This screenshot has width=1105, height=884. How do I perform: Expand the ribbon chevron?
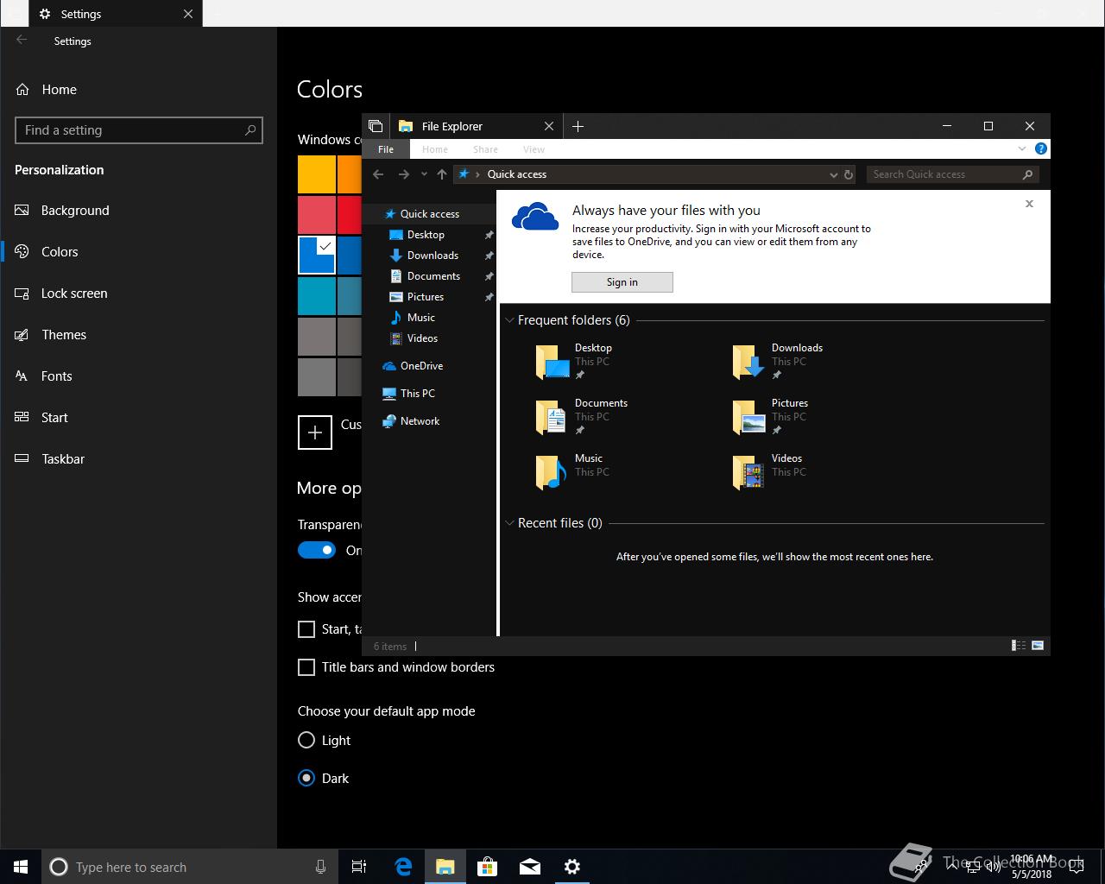(1024, 148)
